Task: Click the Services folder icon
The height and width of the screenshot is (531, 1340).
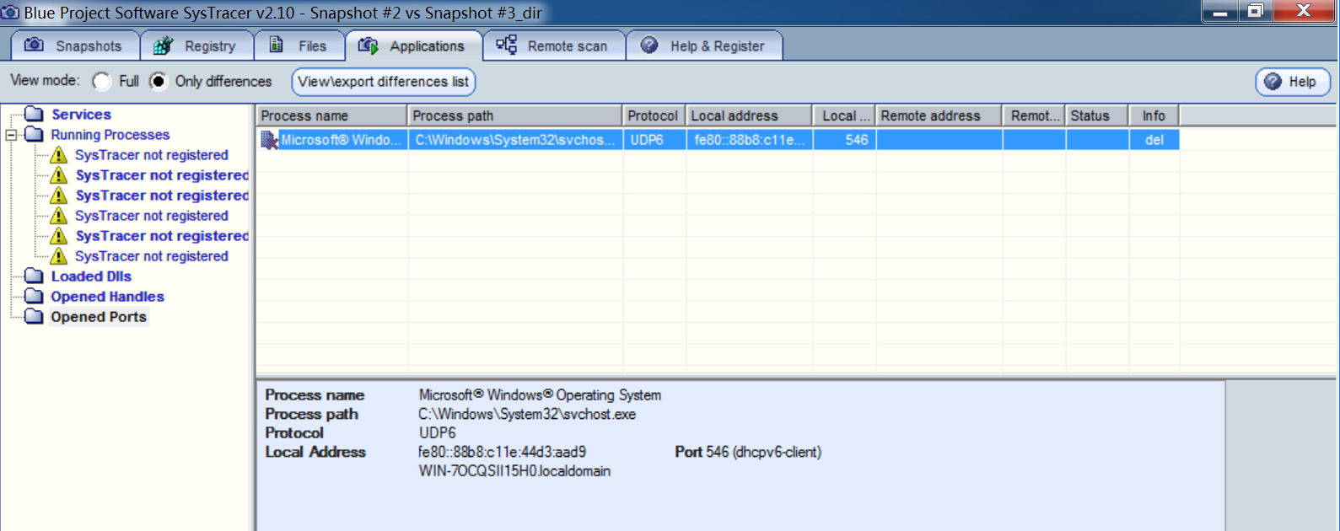Action: point(34,114)
